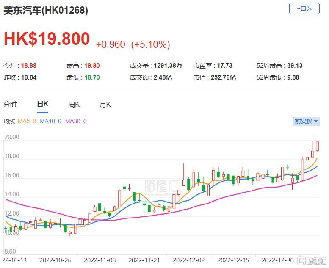Add the stock via +自选 button
This screenshot has width=329, height=268.
(x=304, y=8)
